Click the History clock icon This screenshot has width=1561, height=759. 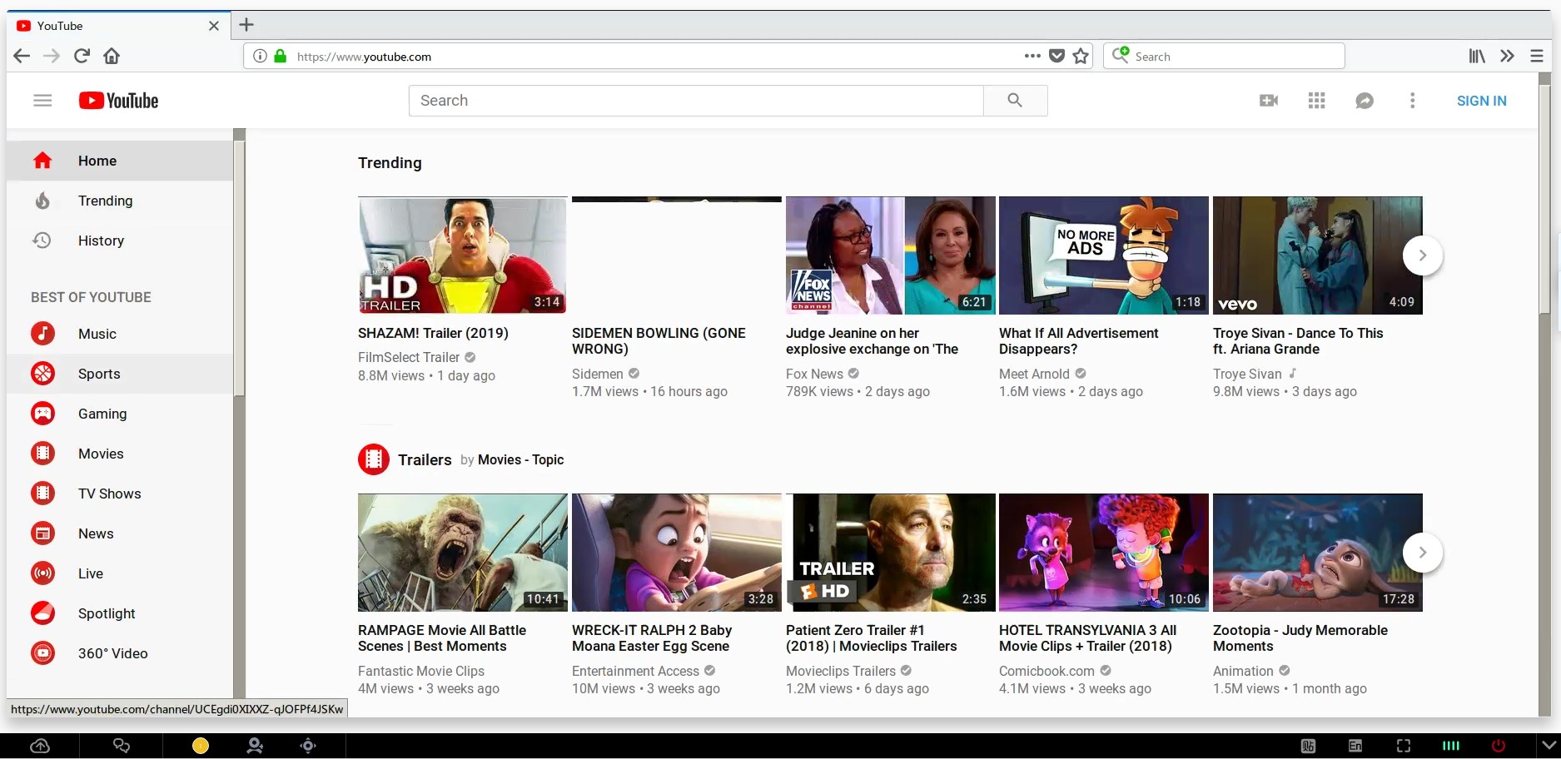pyautogui.click(x=42, y=241)
